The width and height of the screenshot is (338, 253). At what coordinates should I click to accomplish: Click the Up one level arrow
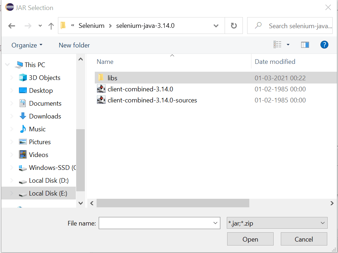click(x=51, y=26)
